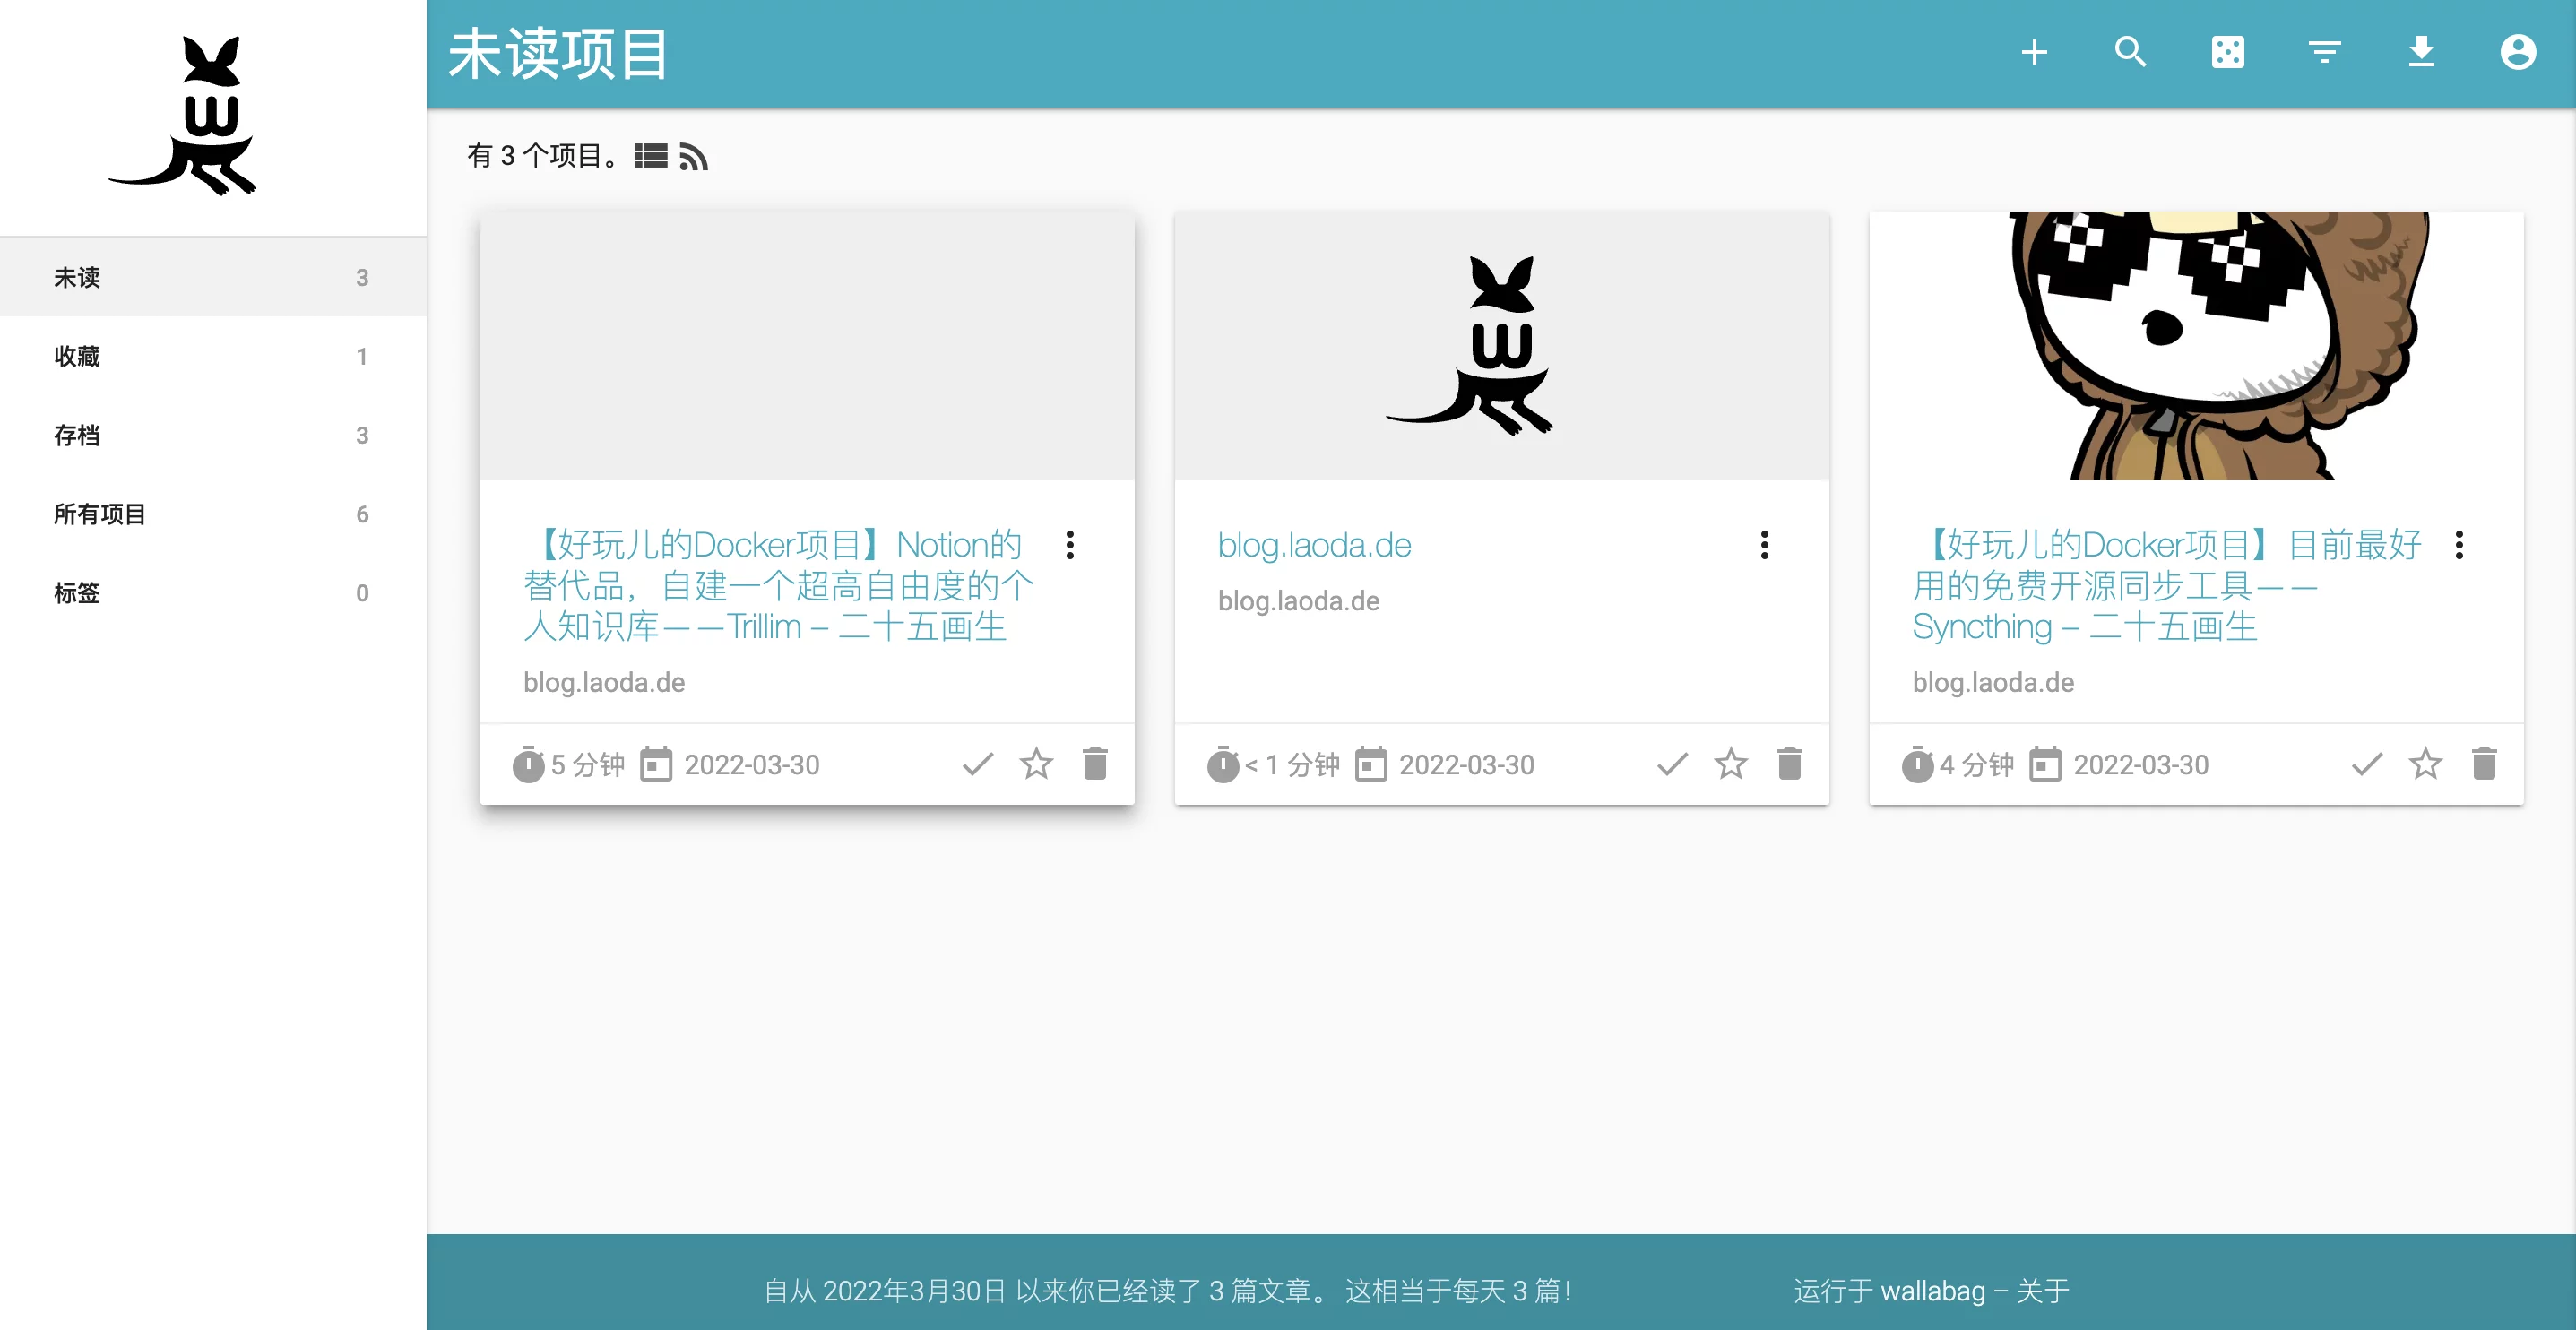The width and height of the screenshot is (2576, 1330).
Task: Open the search icon in the top bar
Action: tap(2130, 52)
